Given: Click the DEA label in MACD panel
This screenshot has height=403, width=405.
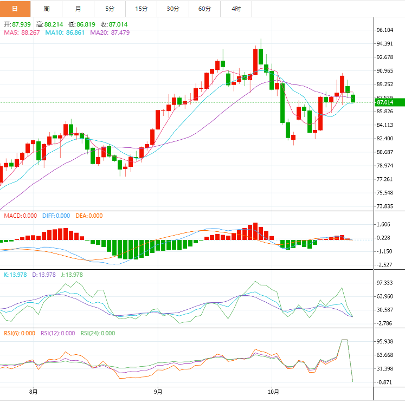Looking at the screenshot, I should pos(89,216).
